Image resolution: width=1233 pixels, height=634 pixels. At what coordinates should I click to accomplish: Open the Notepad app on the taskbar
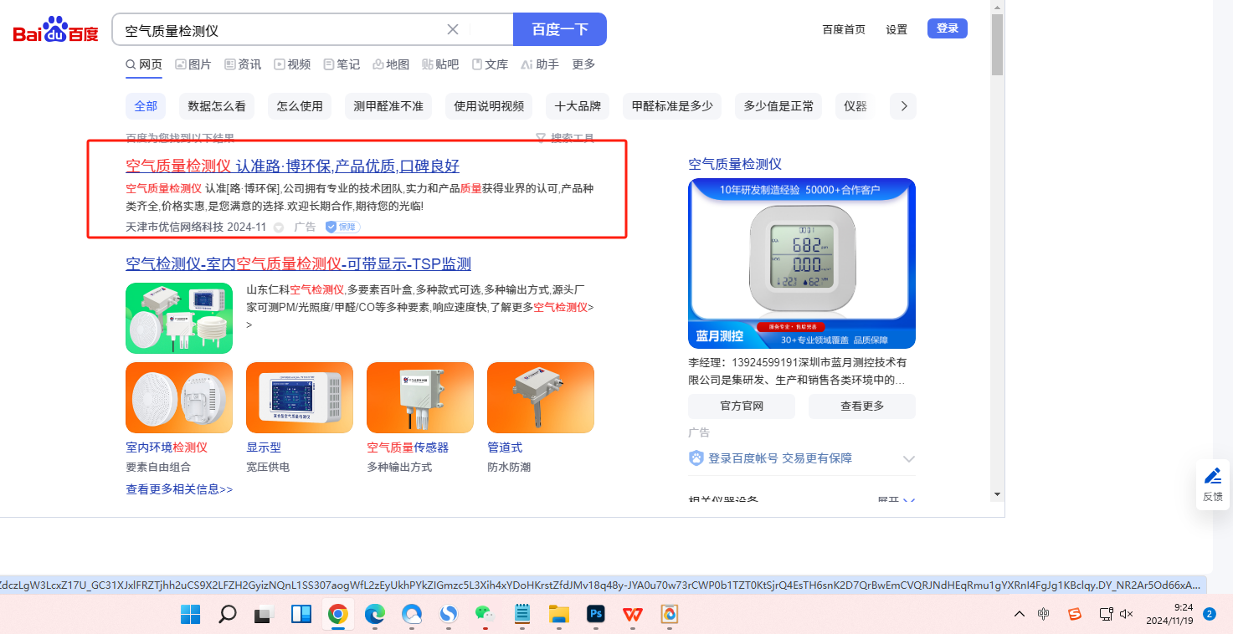click(522, 615)
